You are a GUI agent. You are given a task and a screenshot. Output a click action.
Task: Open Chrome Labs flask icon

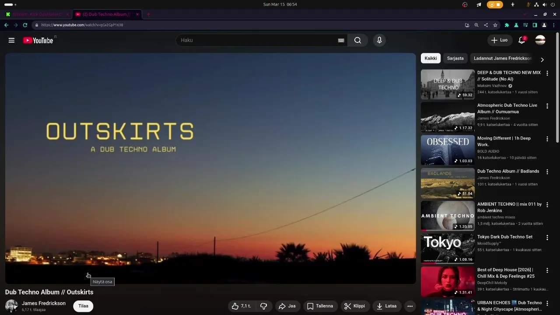pos(516,25)
